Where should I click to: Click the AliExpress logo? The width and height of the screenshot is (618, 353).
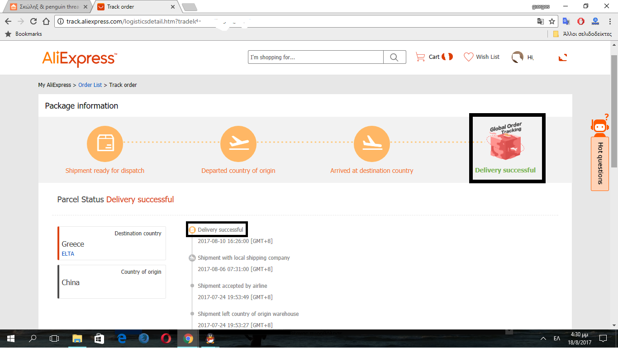[x=80, y=58]
